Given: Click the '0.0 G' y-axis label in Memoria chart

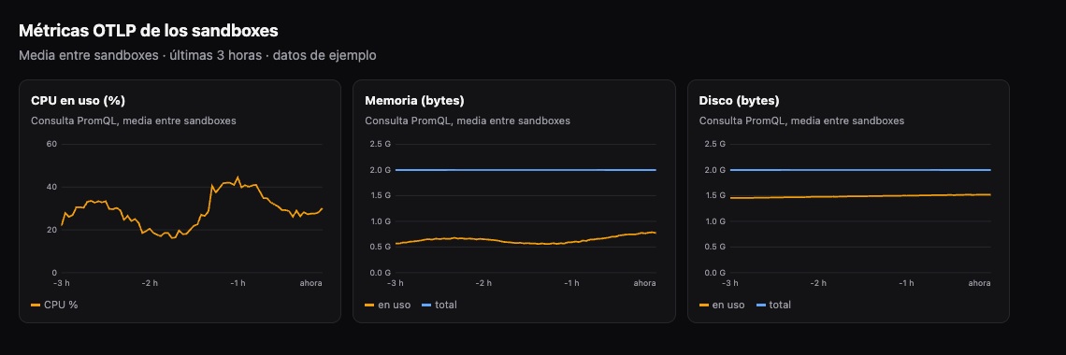Looking at the screenshot, I should tap(380, 273).
